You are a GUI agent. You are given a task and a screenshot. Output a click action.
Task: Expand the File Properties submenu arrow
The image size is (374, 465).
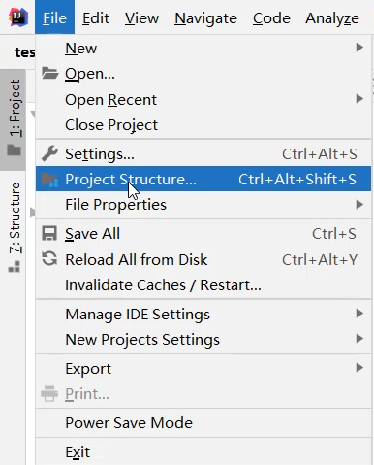coord(359,204)
